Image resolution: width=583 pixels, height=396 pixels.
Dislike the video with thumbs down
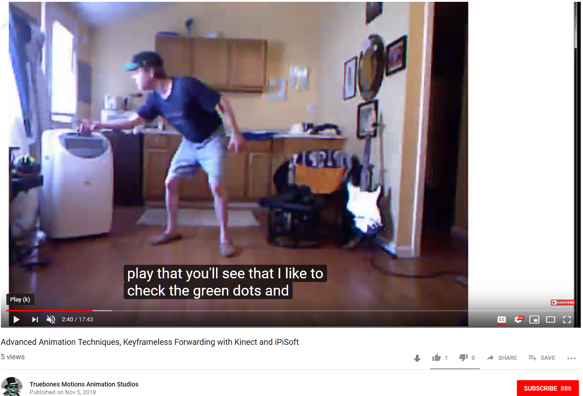tap(467, 358)
